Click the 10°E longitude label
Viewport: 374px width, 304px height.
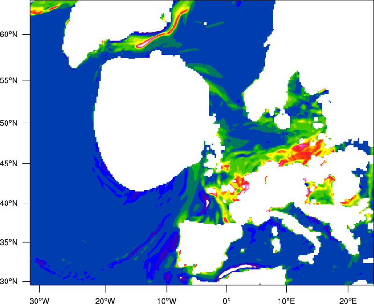[286, 301]
